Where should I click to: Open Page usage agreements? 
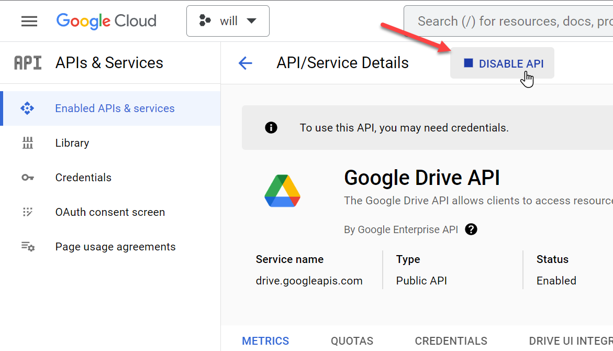[x=110, y=247]
